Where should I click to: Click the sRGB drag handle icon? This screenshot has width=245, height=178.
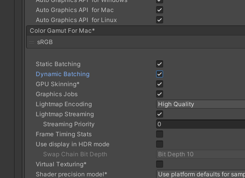coord(32,42)
